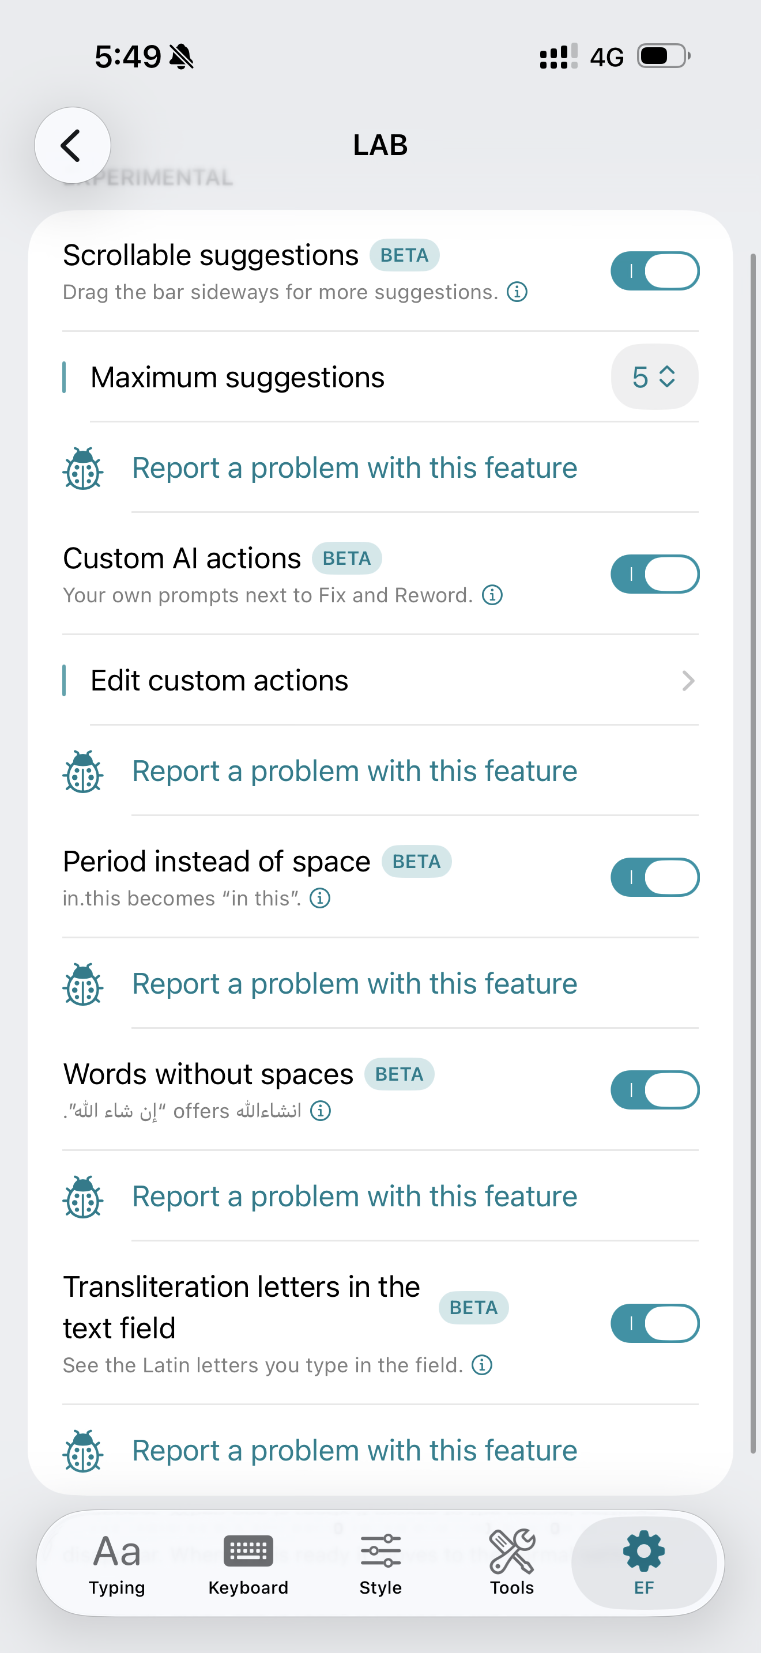The image size is (761, 1653).
Task: Go to the Style tab
Action: [x=380, y=1563]
